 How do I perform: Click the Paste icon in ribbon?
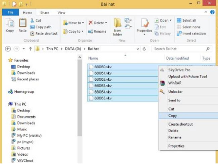[22, 25]
